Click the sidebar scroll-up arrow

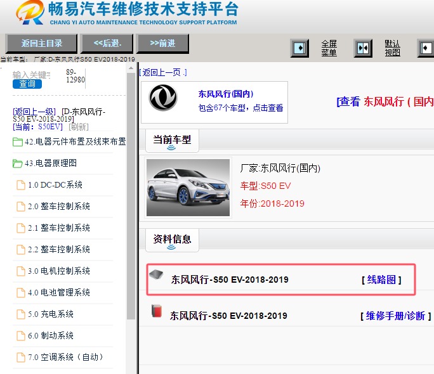click(131, 68)
